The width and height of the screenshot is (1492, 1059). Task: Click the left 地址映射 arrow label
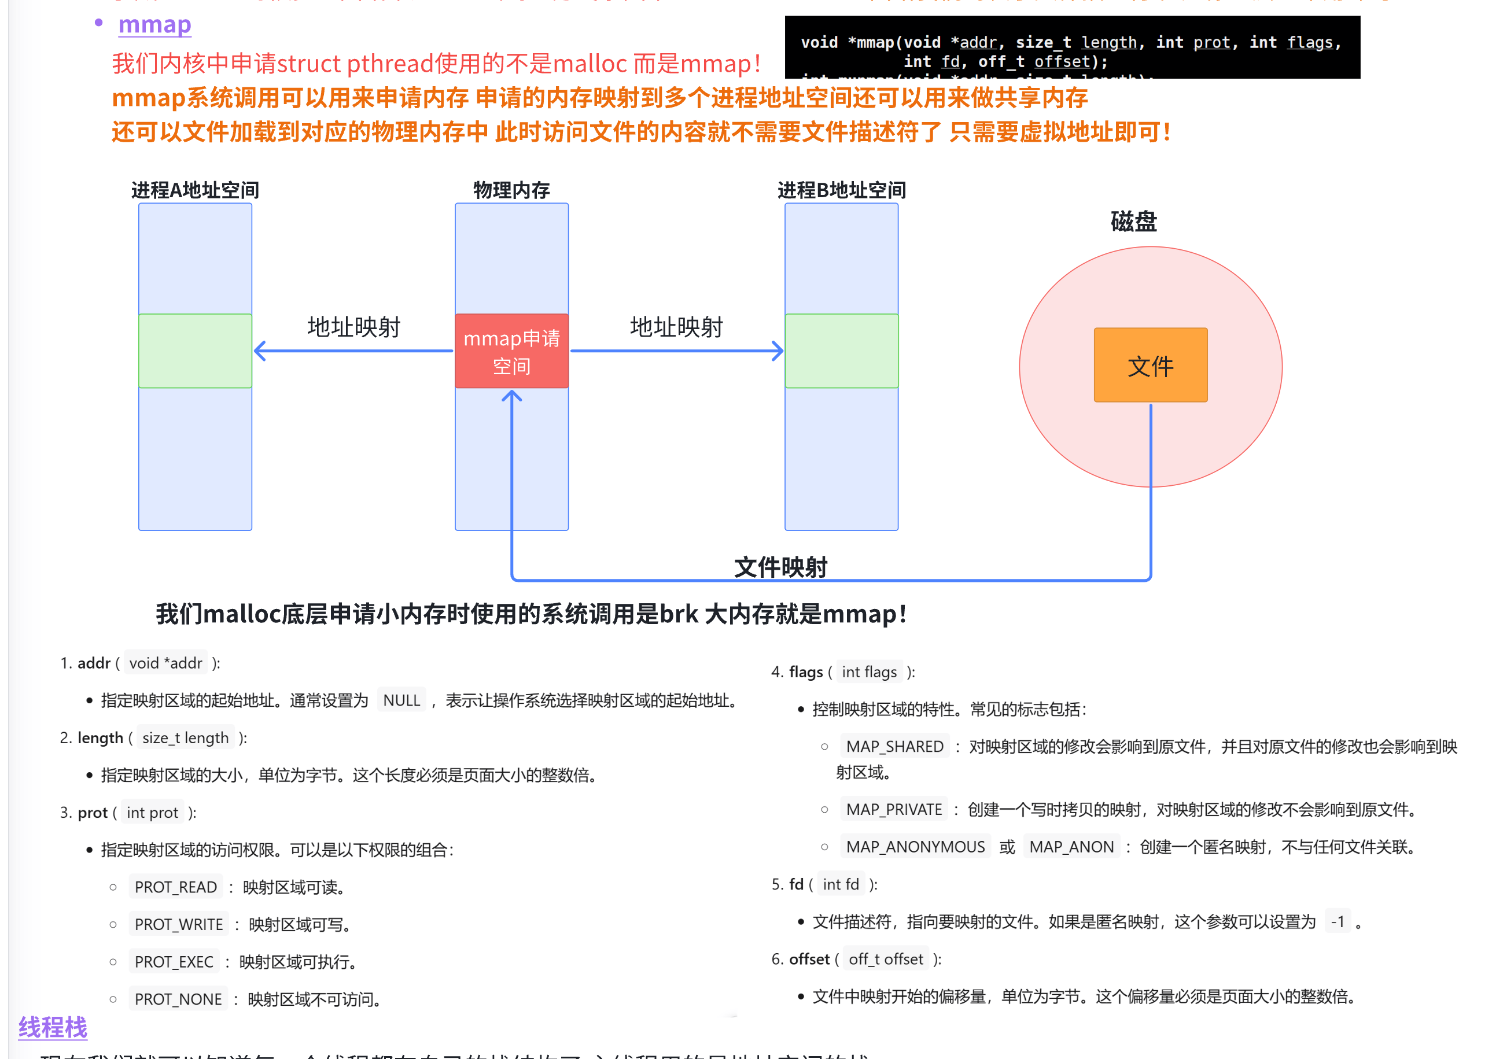pos(353,327)
